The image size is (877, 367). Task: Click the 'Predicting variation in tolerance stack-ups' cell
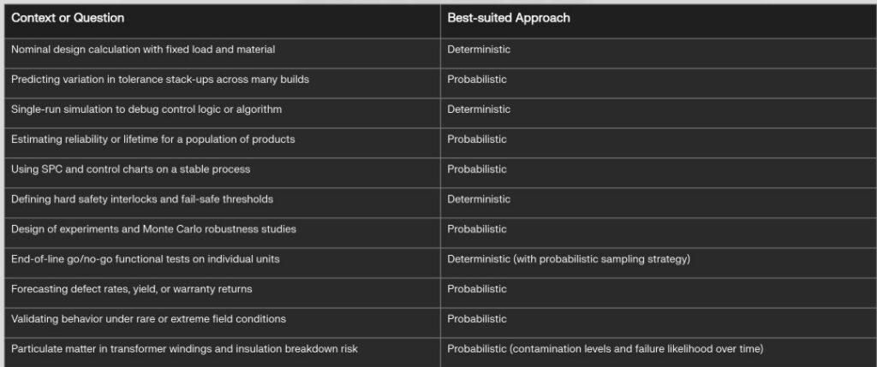[160, 80]
